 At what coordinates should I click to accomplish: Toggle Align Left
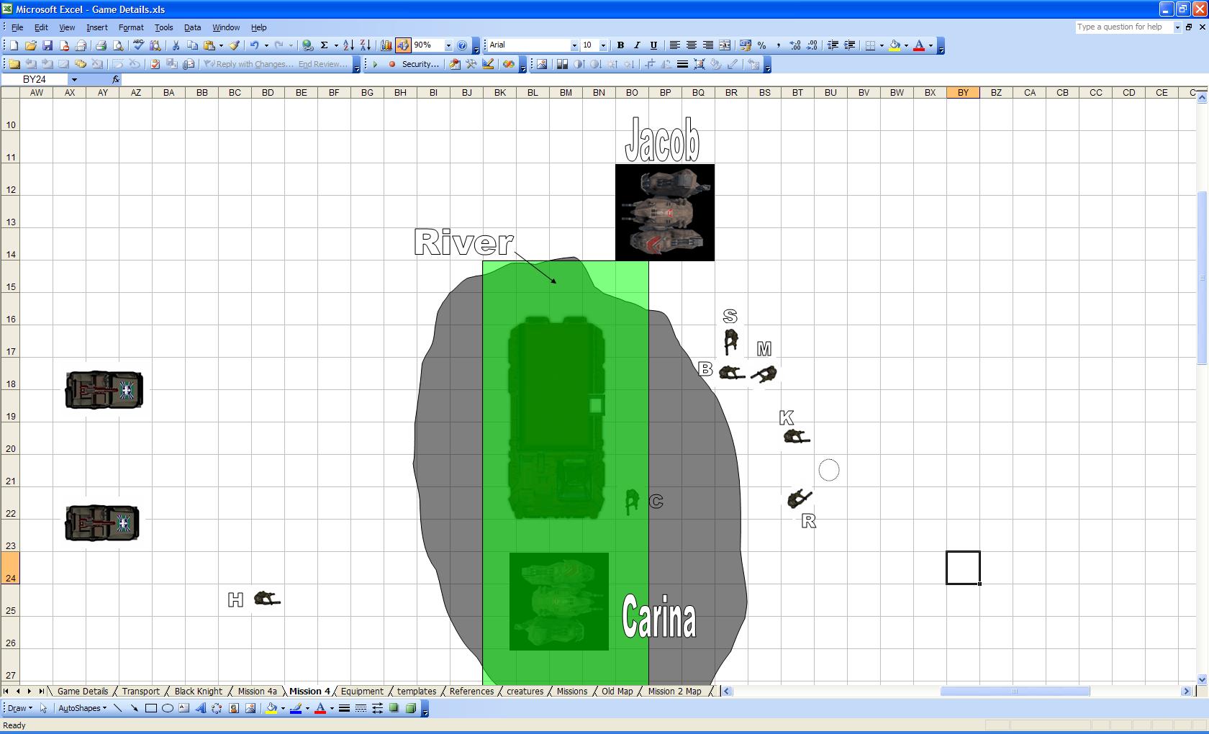click(x=674, y=45)
